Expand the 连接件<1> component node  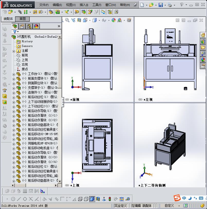[x=14, y=93]
